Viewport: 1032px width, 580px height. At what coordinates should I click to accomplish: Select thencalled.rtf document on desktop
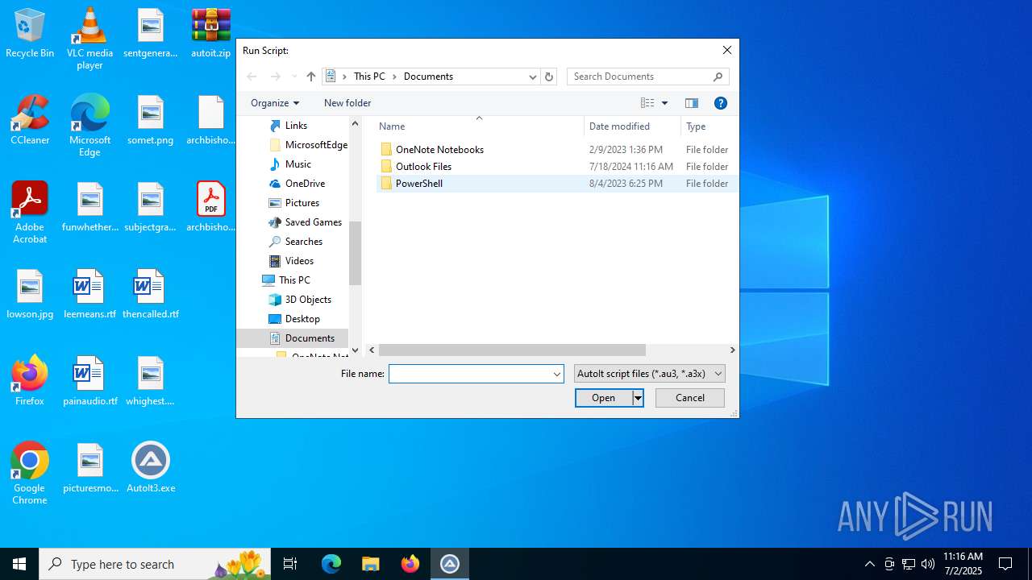pos(150,294)
